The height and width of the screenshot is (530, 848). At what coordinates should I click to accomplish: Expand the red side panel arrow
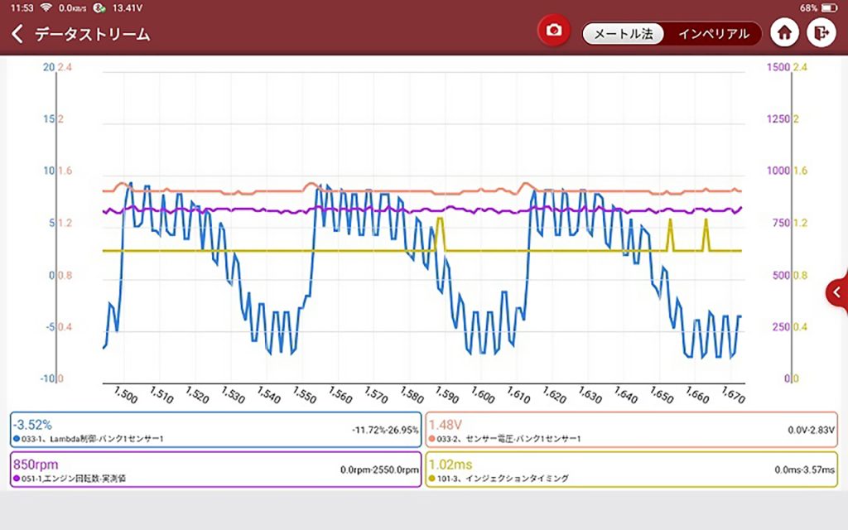[x=838, y=292]
